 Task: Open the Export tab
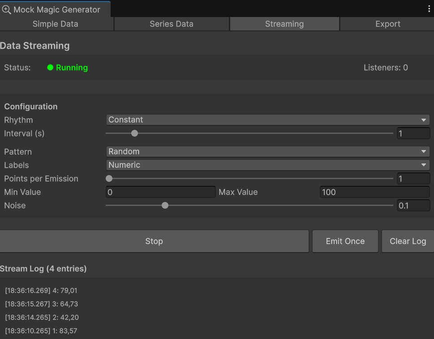387,24
